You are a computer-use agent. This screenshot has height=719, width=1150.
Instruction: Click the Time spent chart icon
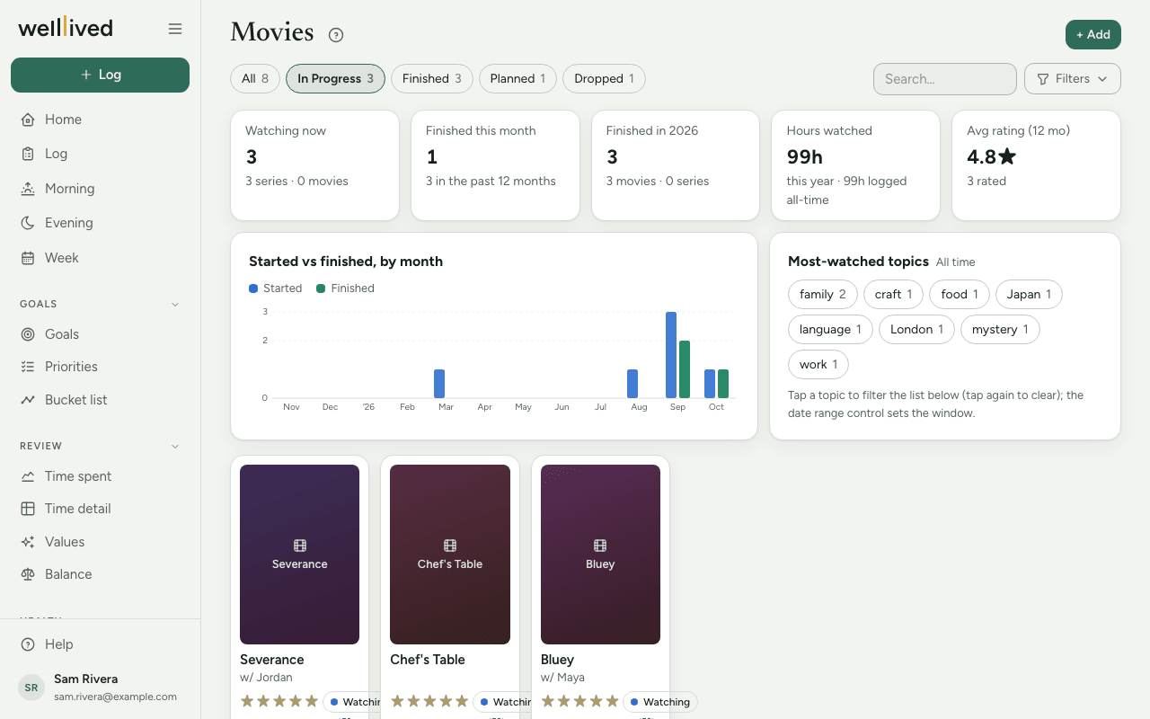28,476
